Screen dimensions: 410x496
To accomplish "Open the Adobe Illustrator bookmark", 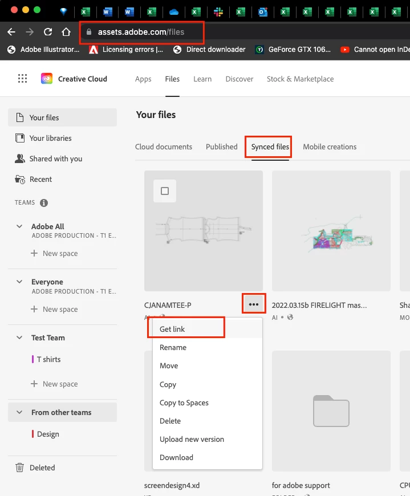I will (44, 50).
